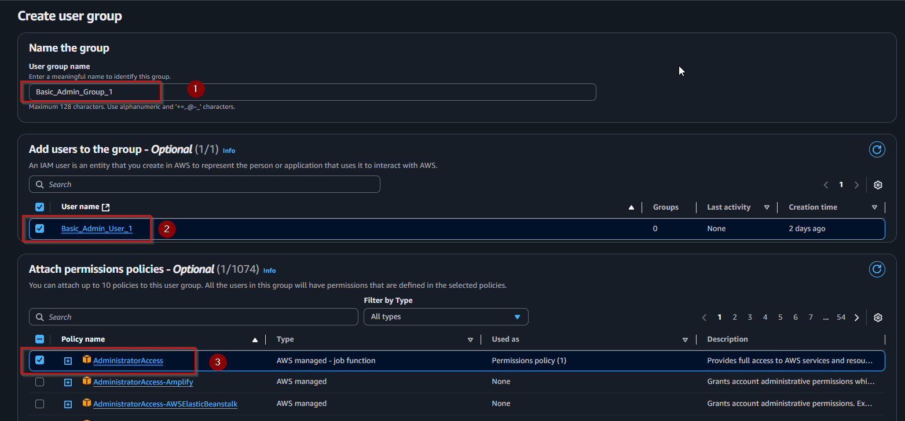The image size is (905, 421).
Task: Open the AdministratorAccess-Amplify policy link
Action: point(143,382)
